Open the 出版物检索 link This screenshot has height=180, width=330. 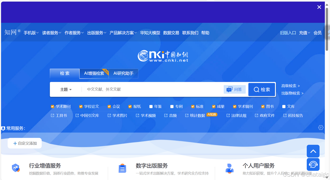coord(292,93)
